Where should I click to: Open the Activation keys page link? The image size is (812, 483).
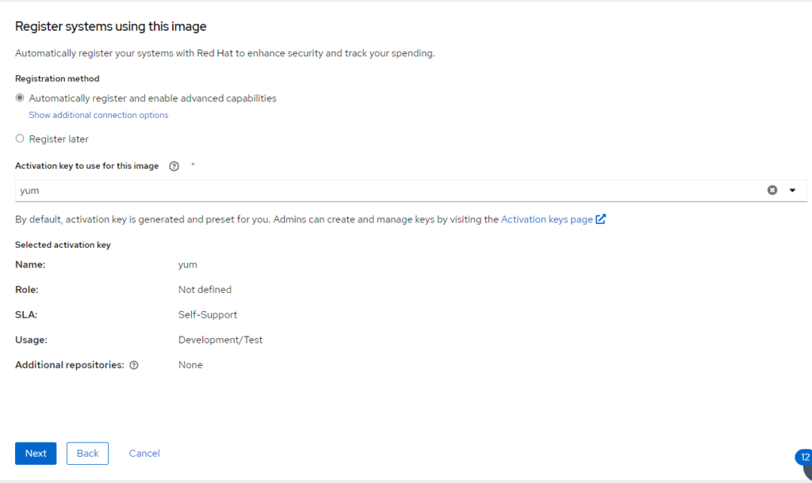click(x=546, y=219)
